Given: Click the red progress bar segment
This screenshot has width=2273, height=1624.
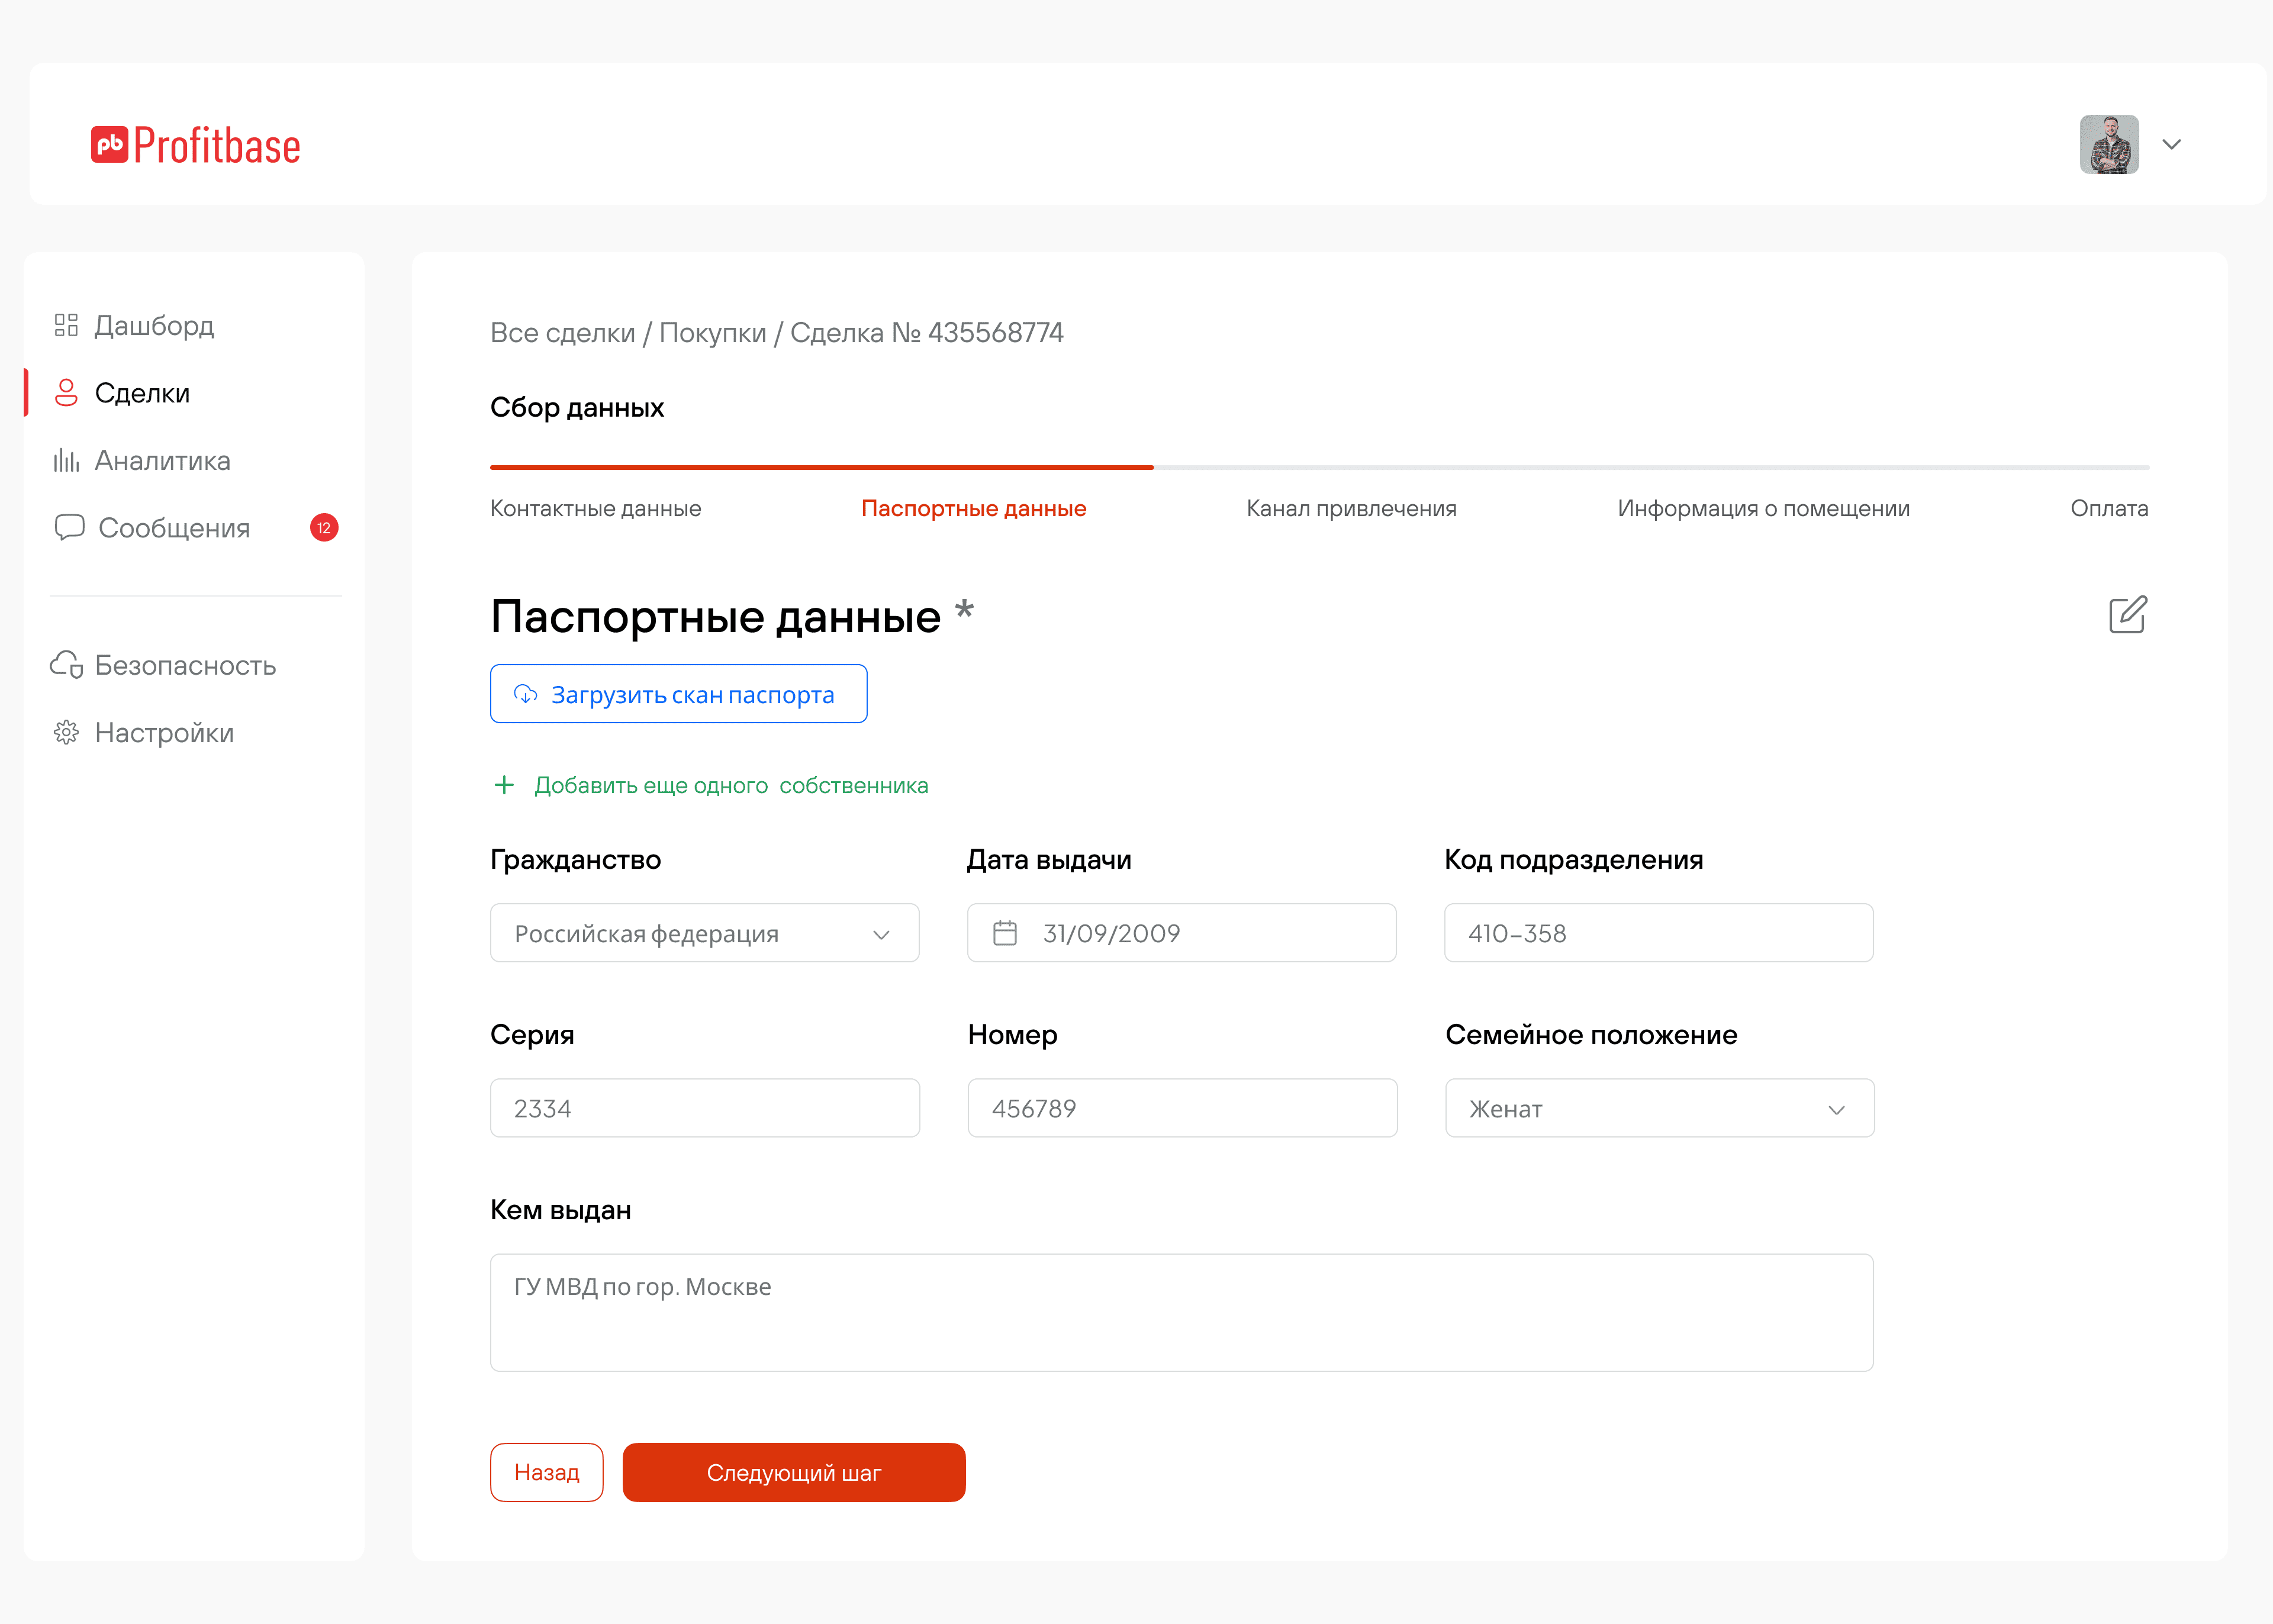Looking at the screenshot, I should [821, 467].
